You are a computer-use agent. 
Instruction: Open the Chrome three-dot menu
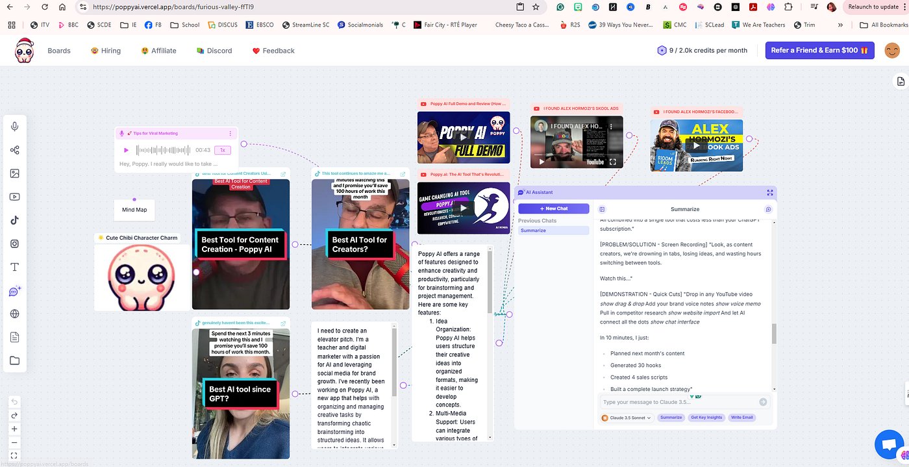pyautogui.click(x=904, y=6)
